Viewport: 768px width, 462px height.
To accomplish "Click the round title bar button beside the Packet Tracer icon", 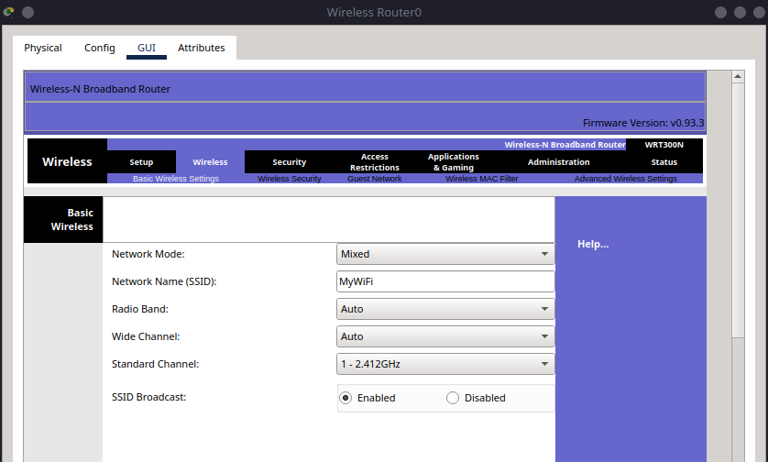I will click(x=27, y=12).
